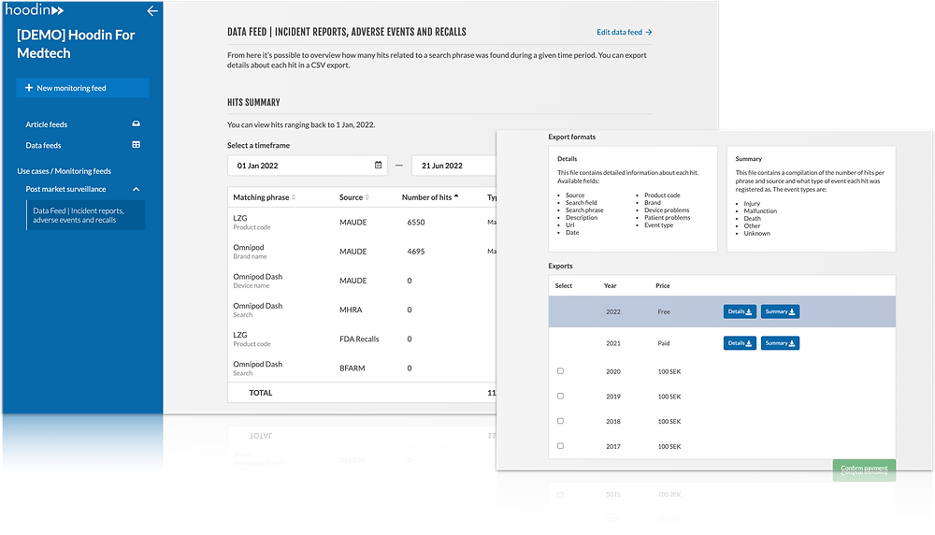The height and width of the screenshot is (535, 935).
Task: Click hits value 4695
Action: [x=416, y=251]
